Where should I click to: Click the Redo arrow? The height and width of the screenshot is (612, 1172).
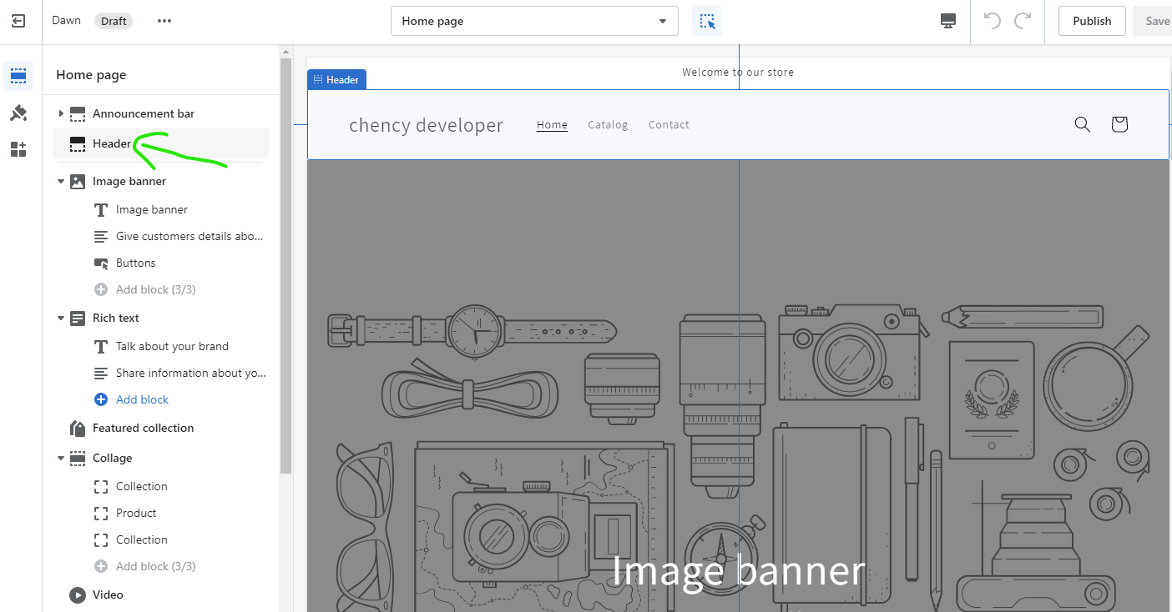1023,21
